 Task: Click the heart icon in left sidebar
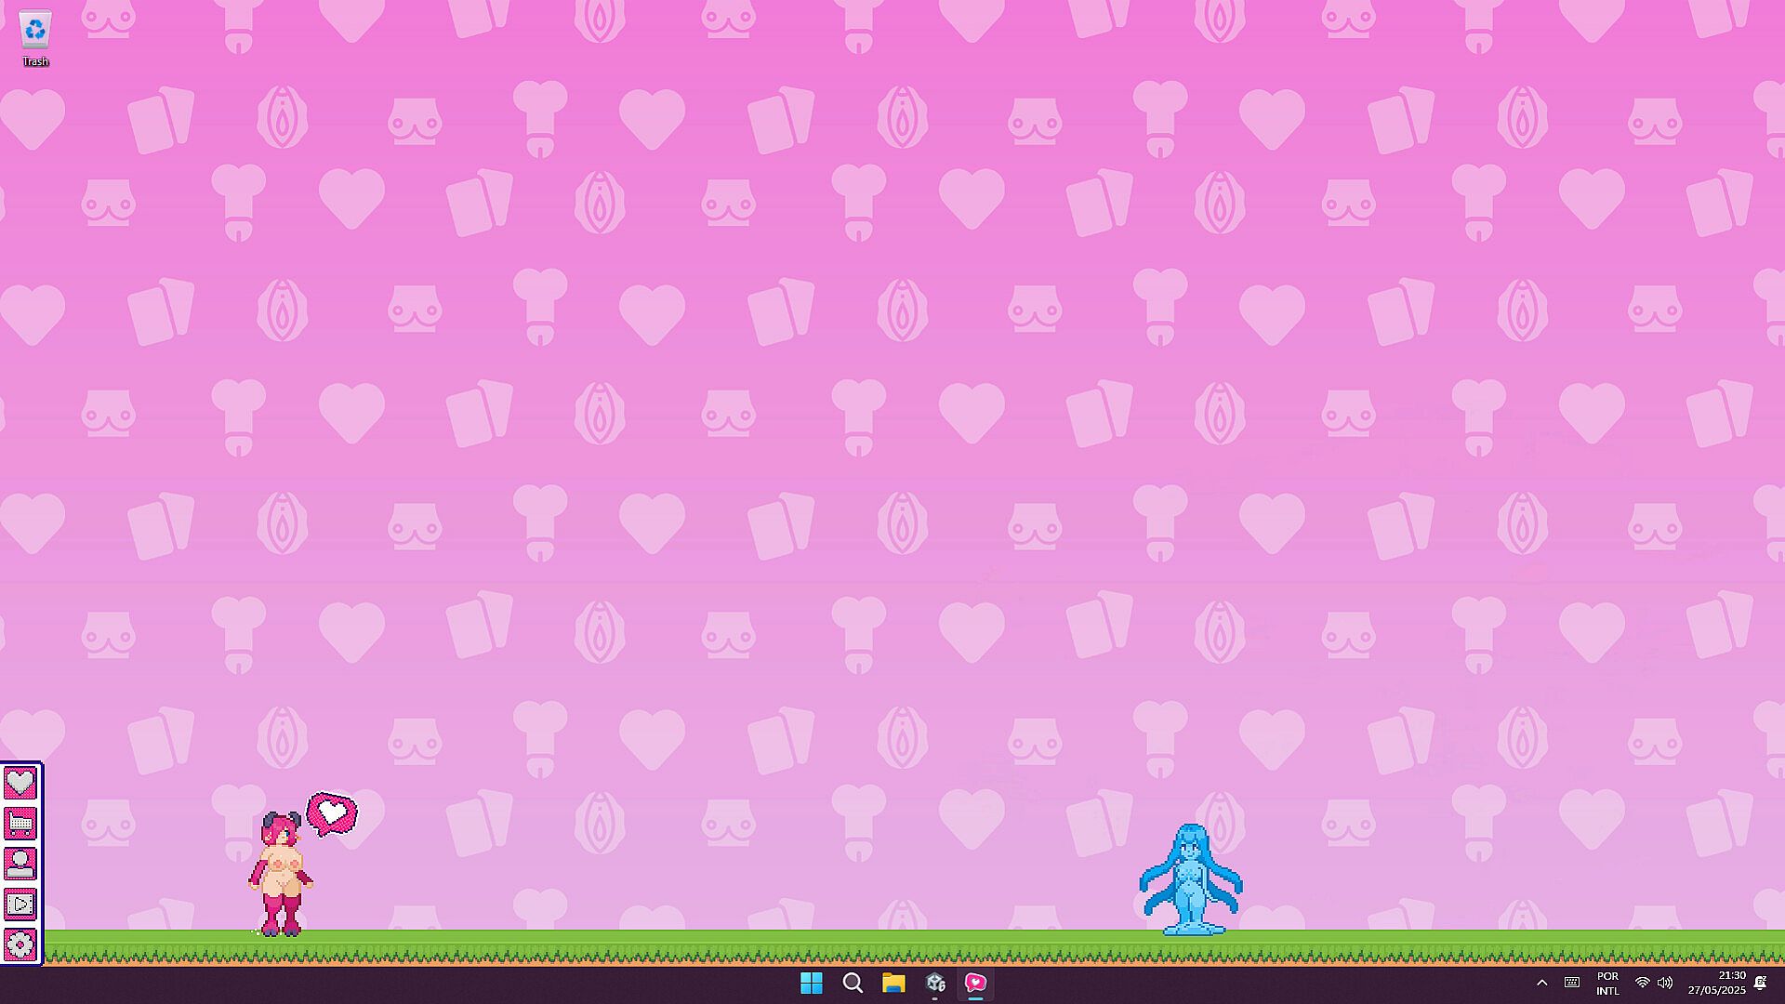point(20,783)
